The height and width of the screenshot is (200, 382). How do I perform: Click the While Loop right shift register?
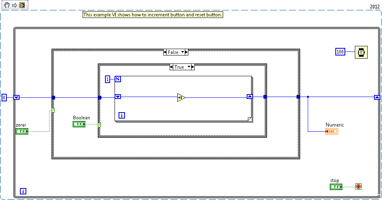click(x=377, y=97)
